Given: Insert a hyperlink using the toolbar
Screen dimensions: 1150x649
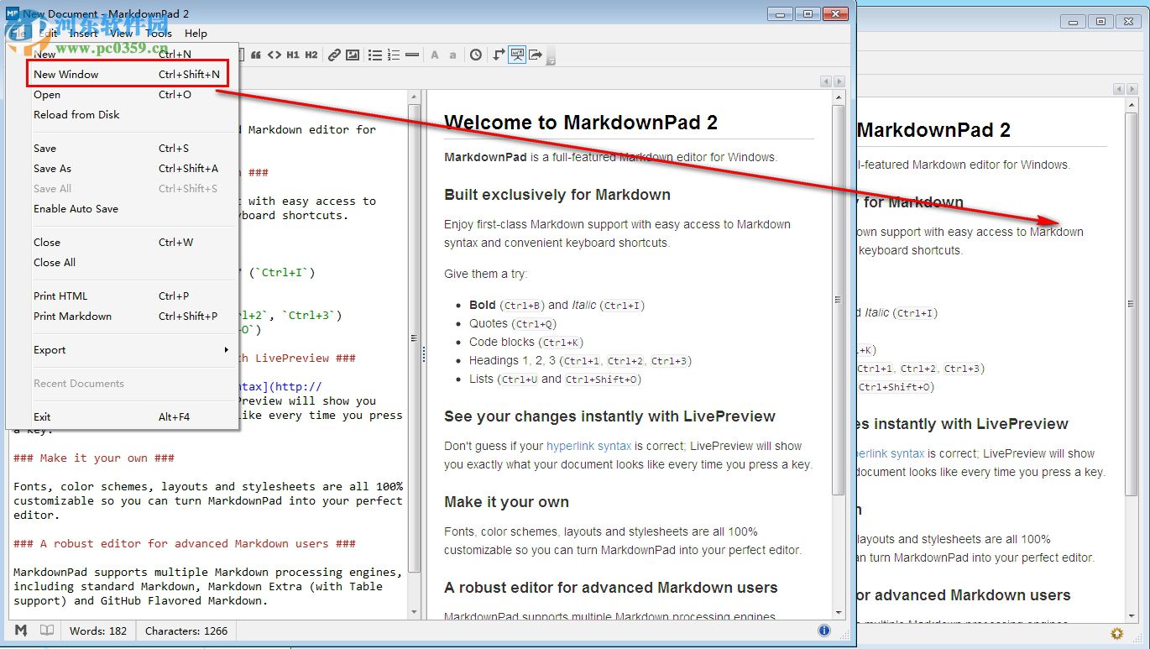Looking at the screenshot, I should [334, 55].
